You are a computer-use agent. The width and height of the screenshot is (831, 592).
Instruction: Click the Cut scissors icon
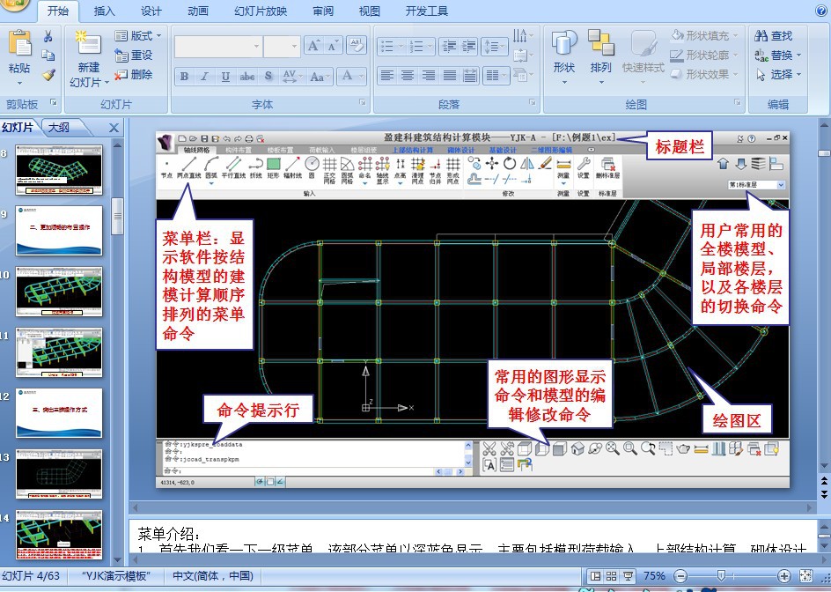coord(48,36)
